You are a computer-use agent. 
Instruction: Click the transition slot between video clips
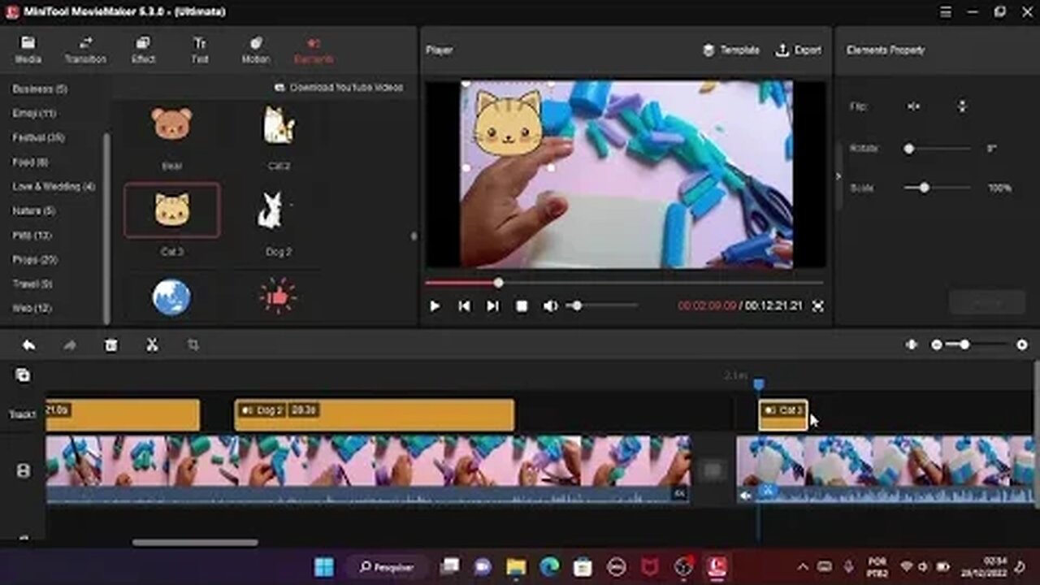[x=713, y=470]
